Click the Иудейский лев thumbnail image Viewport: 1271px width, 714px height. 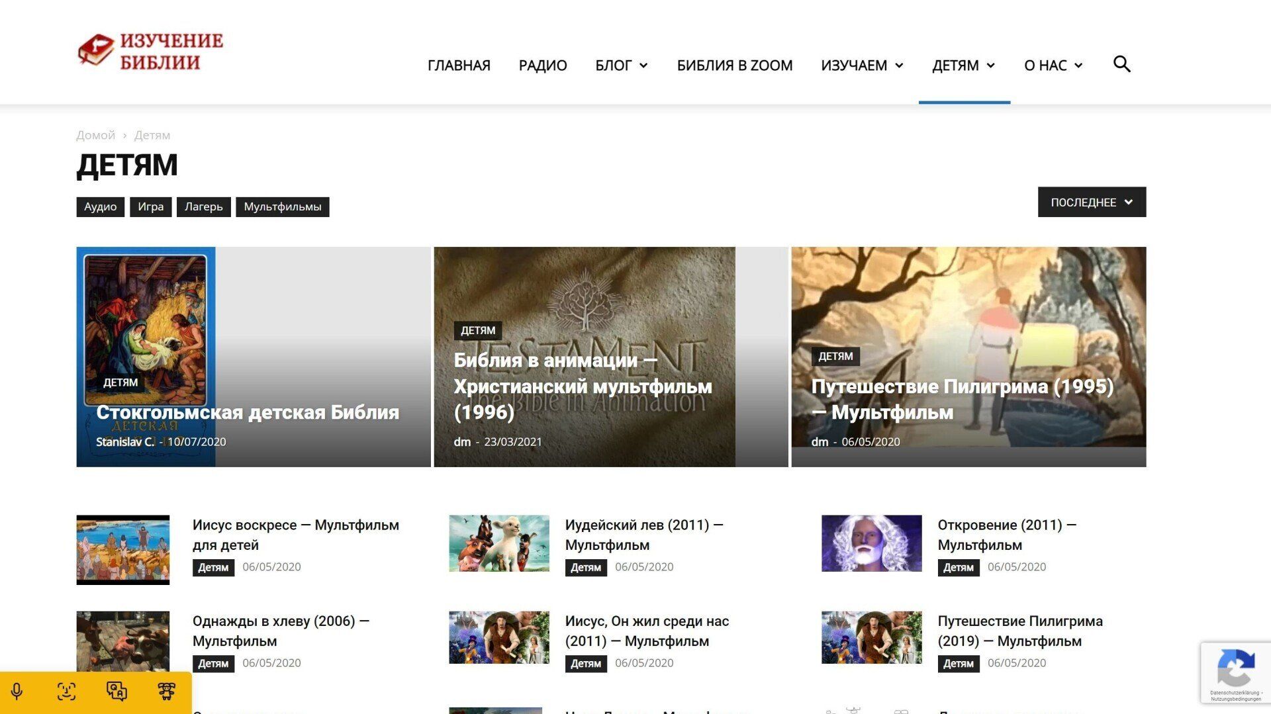499,543
